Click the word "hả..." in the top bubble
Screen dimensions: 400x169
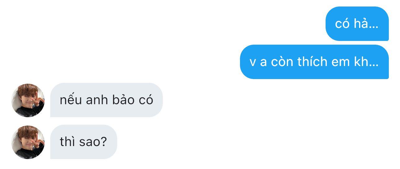point(366,23)
